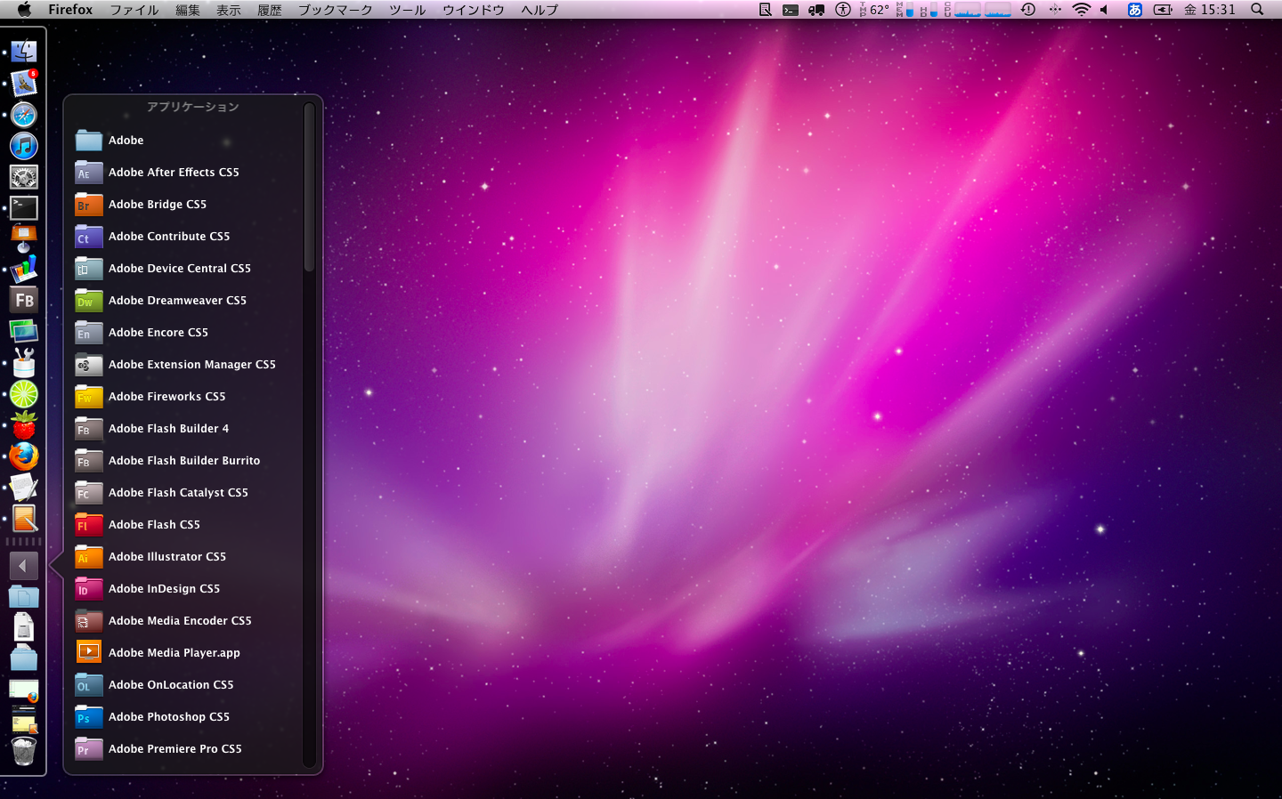Open the Wi-Fi status menu
1282x799 pixels.
[x=1081, y=10]
